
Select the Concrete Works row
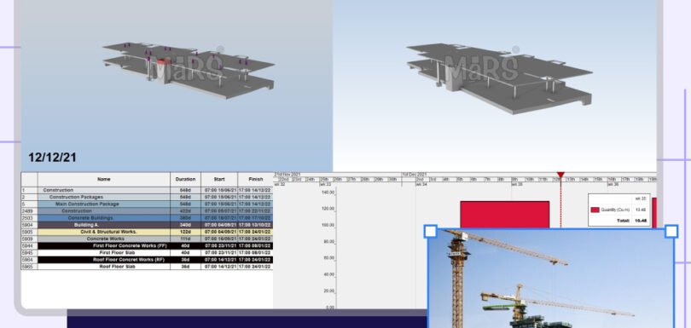click(x=148, y=239)
